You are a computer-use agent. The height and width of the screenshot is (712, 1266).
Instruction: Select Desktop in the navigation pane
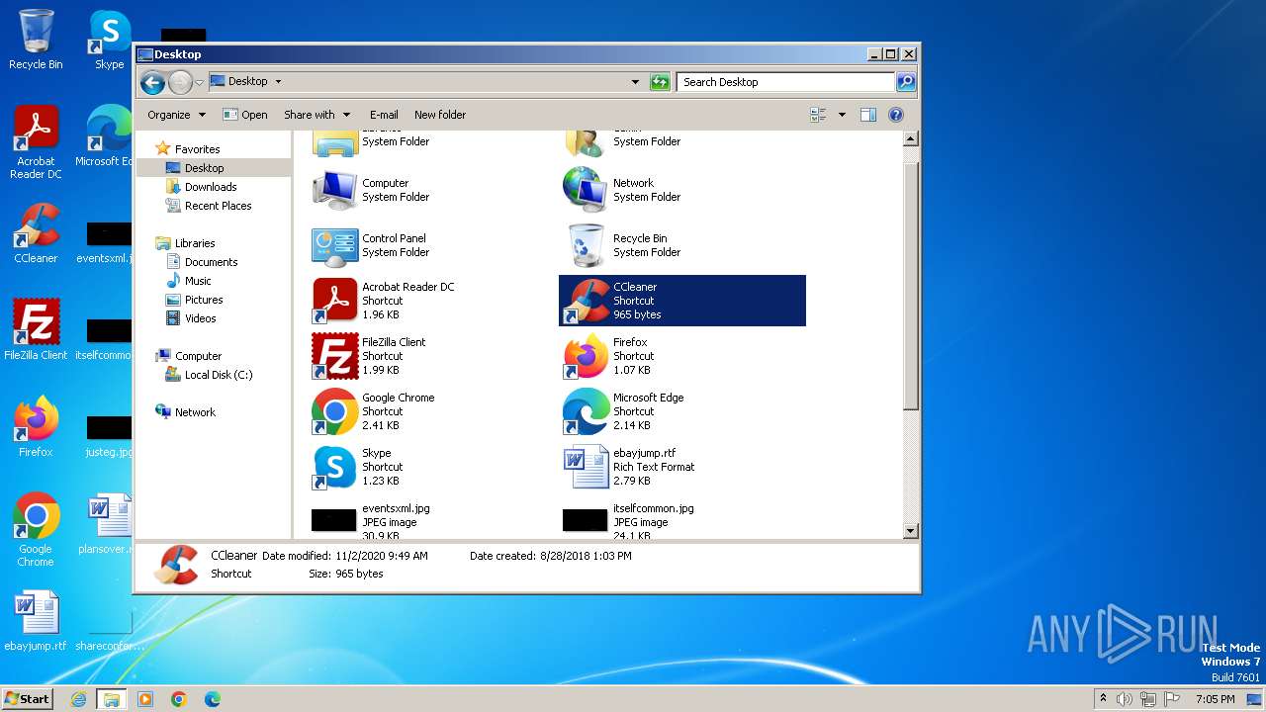[204, 168]
